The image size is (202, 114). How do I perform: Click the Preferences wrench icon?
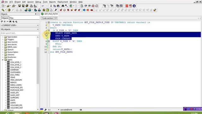(x=56, y=10)
